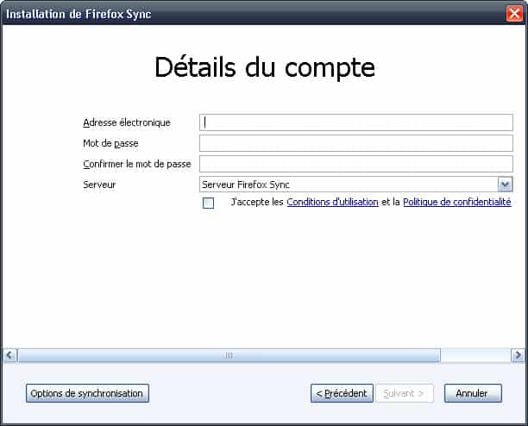528x426 pixels.
Task: Click the Confirmer le mot de passe label
Action: [137, 164]
